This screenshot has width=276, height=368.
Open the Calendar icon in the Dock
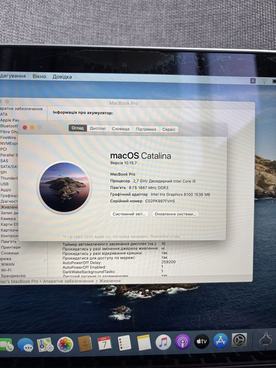105,343
